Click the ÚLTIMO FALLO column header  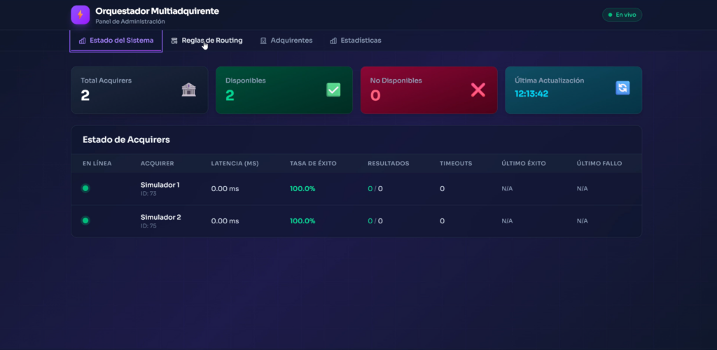pyautogui.click(x=599, y=164)
